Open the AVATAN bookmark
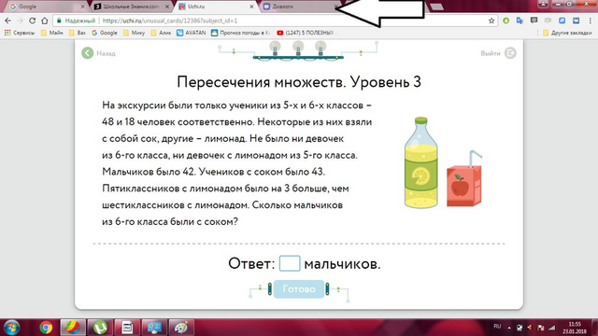The image size is (598, 336). pyautogui.click(x=191, y=33)
